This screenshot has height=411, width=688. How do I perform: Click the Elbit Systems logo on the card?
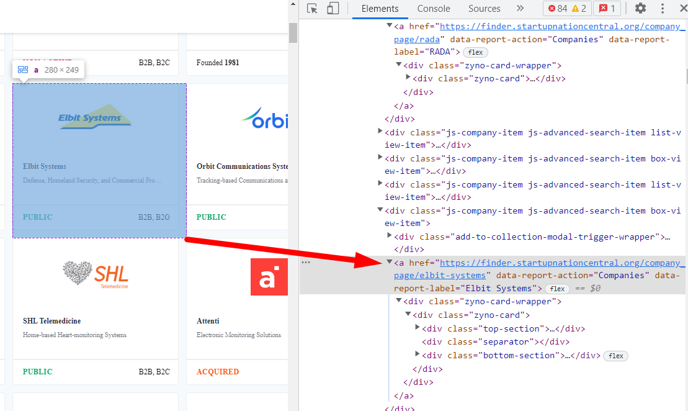(x=95, y=116)
